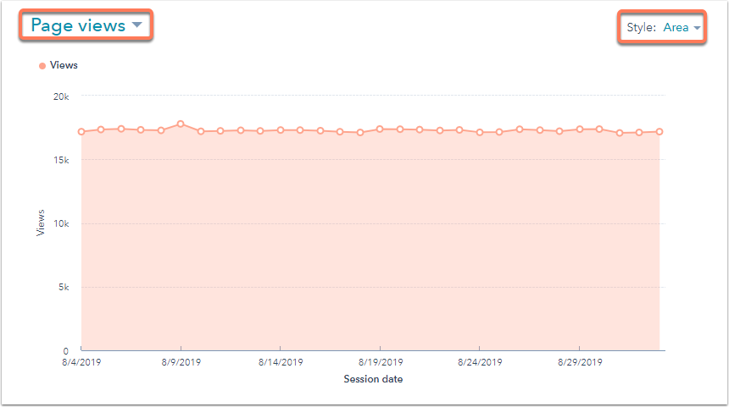The image size is (729, 407).
Task: Click the 8/24/2019 x-axis label
Action: (x=480, y=362)
